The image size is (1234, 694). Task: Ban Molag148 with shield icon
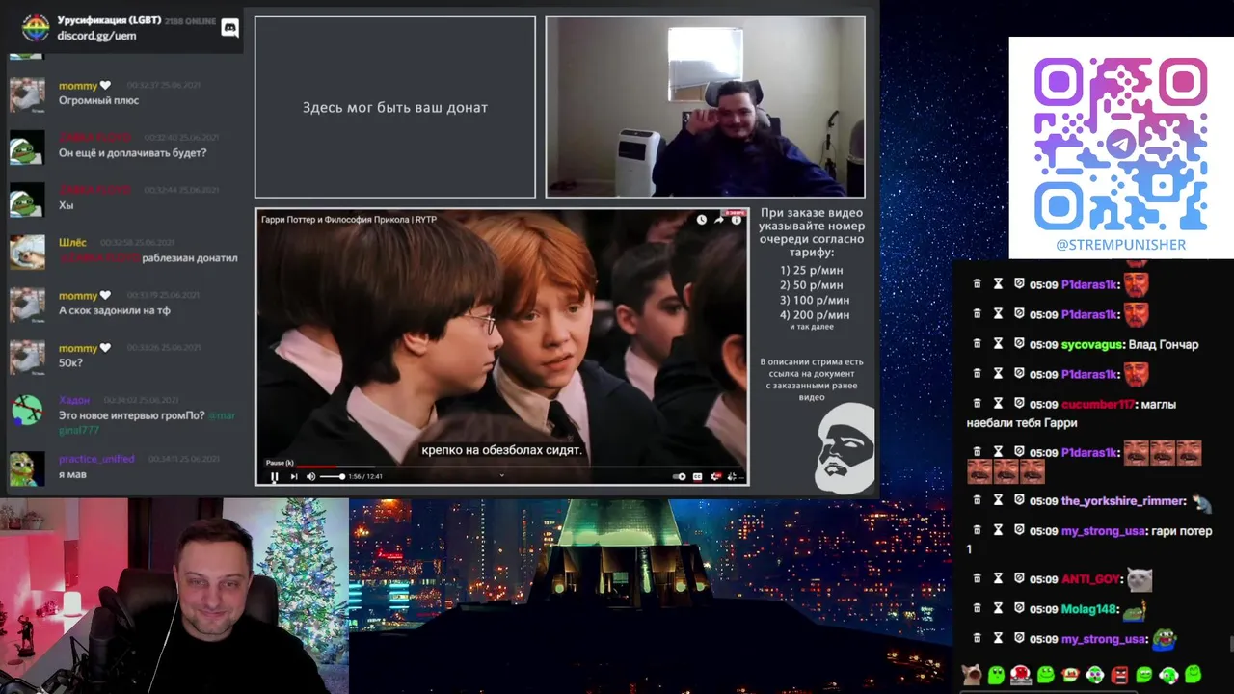pyautogui.click(x=1019, y=608)
